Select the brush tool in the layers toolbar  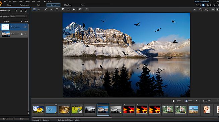pyautogui.click(x=46, y=9)
